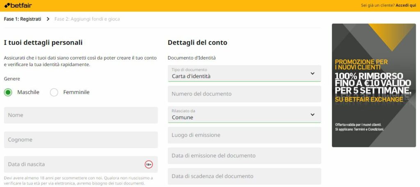Open the Tipo di documento dropdown

244,73
